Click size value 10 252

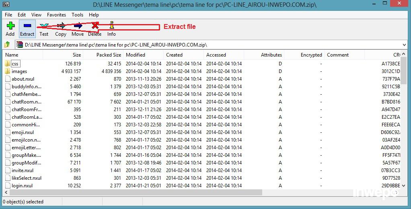click(x=74, y=185)
